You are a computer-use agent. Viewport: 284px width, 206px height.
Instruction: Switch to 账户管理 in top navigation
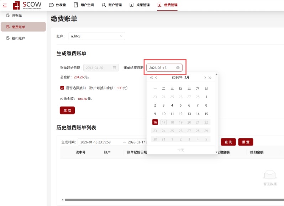point(112,5)
